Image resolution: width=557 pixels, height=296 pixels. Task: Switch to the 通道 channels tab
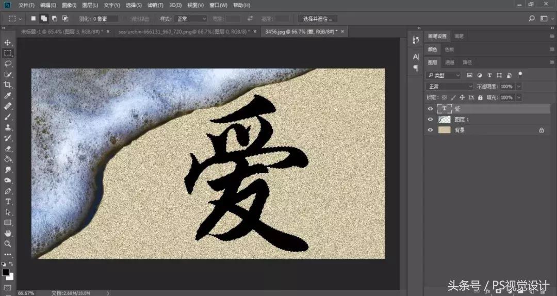point(450,62)
